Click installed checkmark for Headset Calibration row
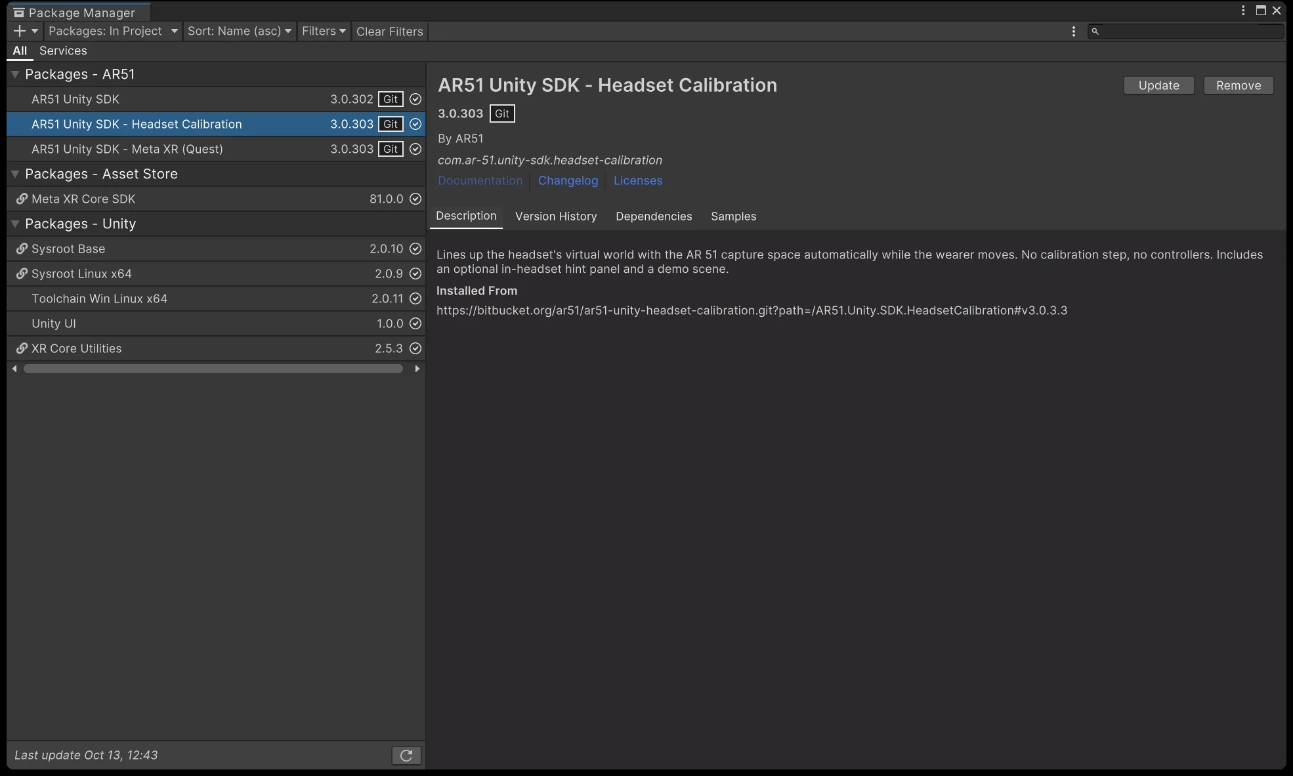This screenshot has width=1293, height=776. (x=415, y=124)
